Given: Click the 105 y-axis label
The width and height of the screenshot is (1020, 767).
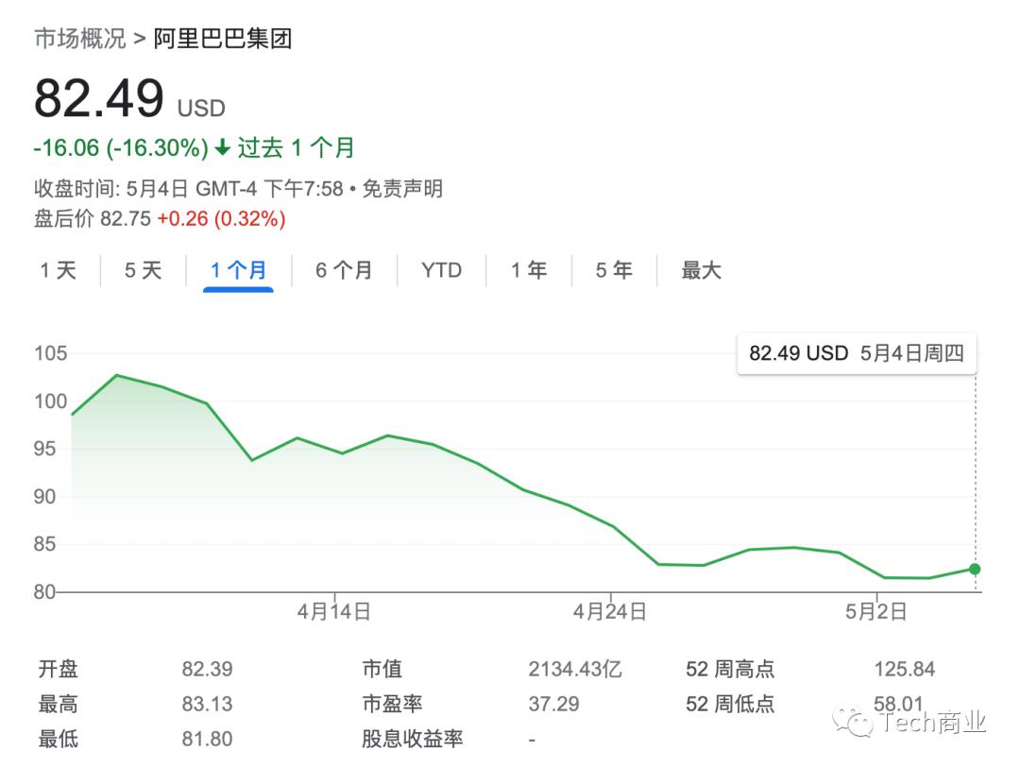Looking at the screenshot, I should tap(51, 353).
